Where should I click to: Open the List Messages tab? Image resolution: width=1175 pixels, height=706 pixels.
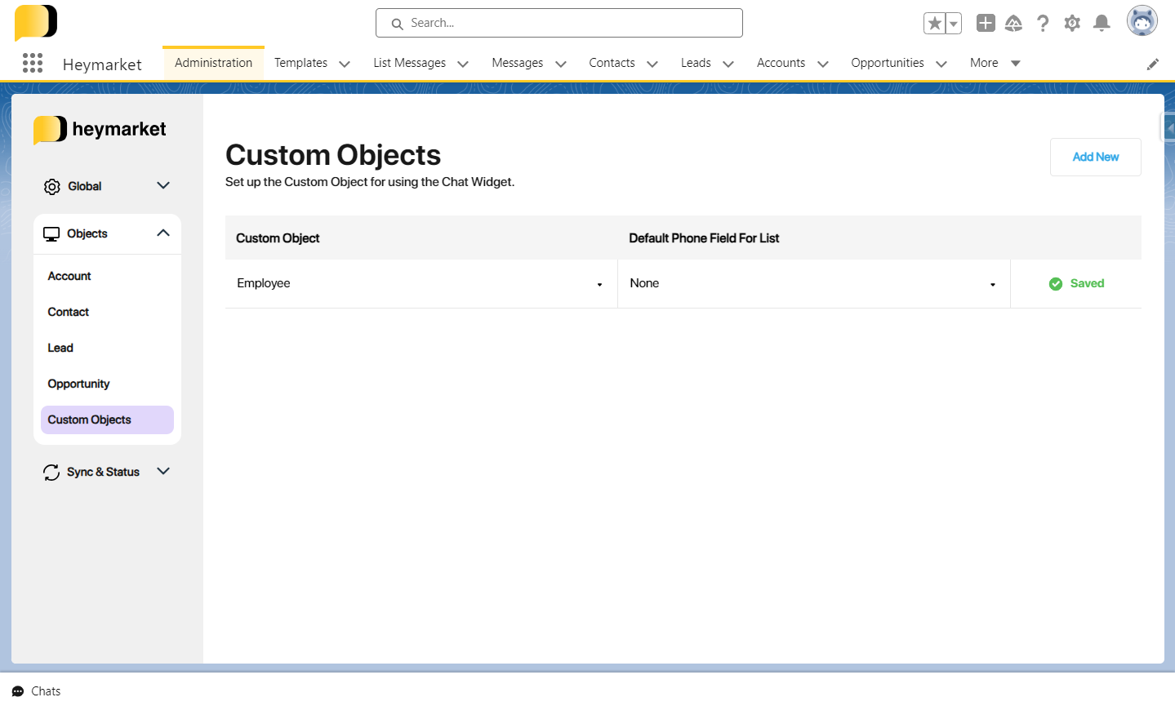(x=409, y=63)
